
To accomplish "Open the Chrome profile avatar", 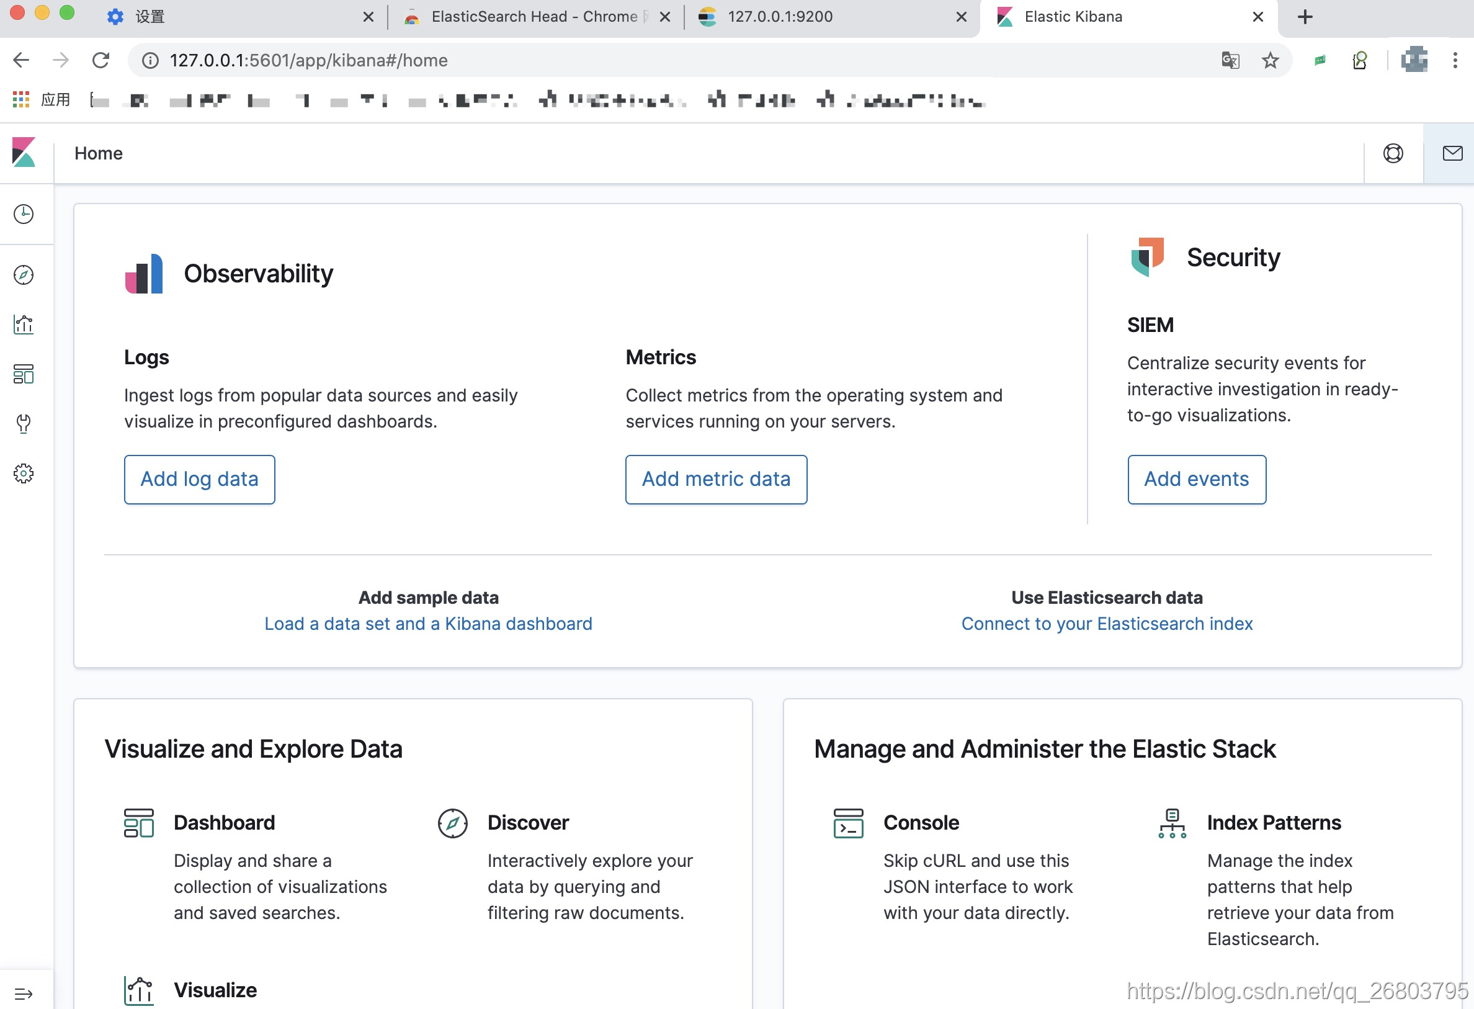I will click(1415, 60).
